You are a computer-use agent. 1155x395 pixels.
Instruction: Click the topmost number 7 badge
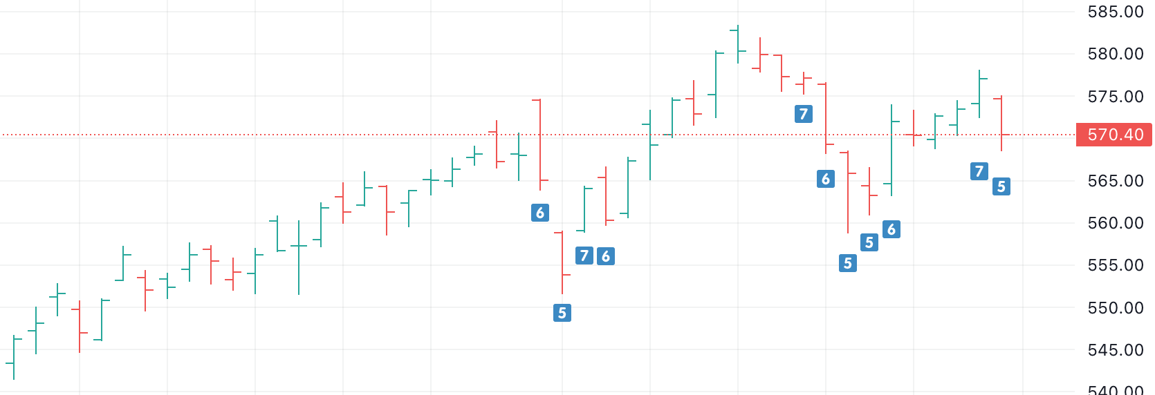click(x=803, y=114)
